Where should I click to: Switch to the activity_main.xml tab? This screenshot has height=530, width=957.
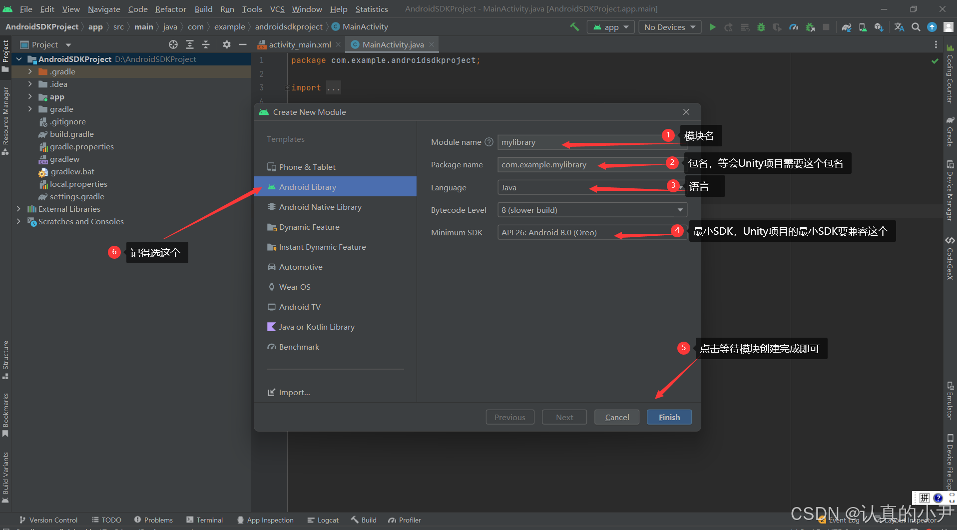pos(299,44)
